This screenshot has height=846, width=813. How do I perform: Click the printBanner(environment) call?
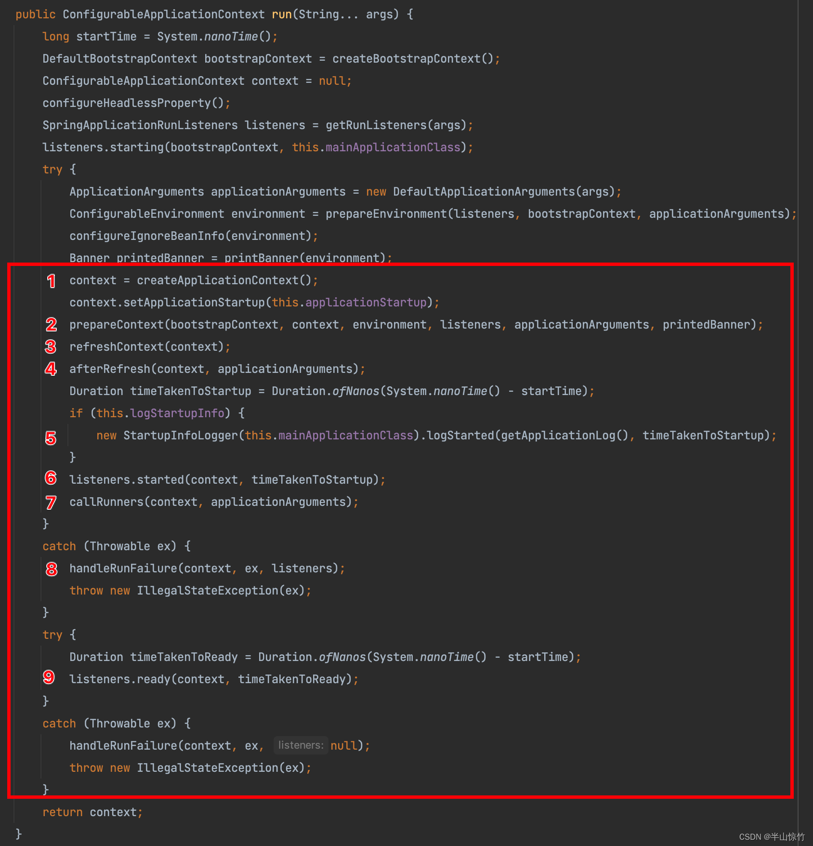point(305,258)
